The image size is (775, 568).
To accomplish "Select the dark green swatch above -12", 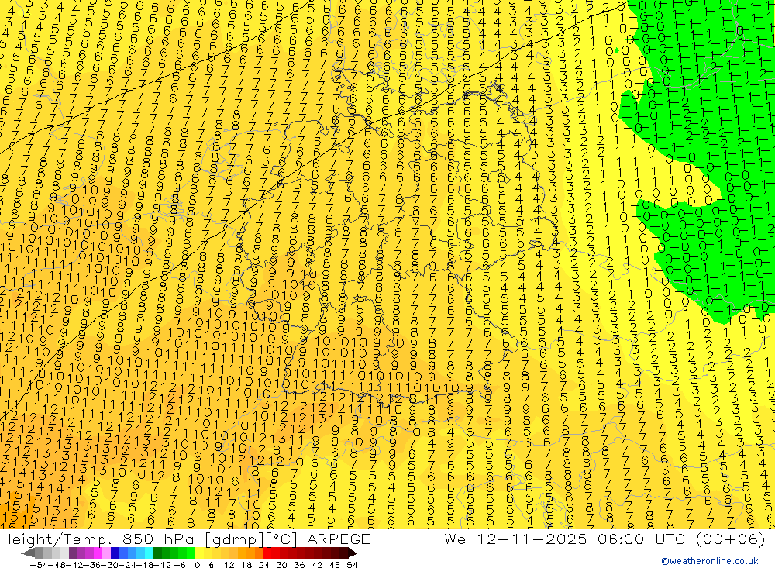I will pyautogui.click(x=157, y=553).
